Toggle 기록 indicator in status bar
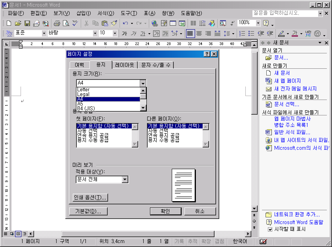Screen dimensions: 332x247 [179, 241]
